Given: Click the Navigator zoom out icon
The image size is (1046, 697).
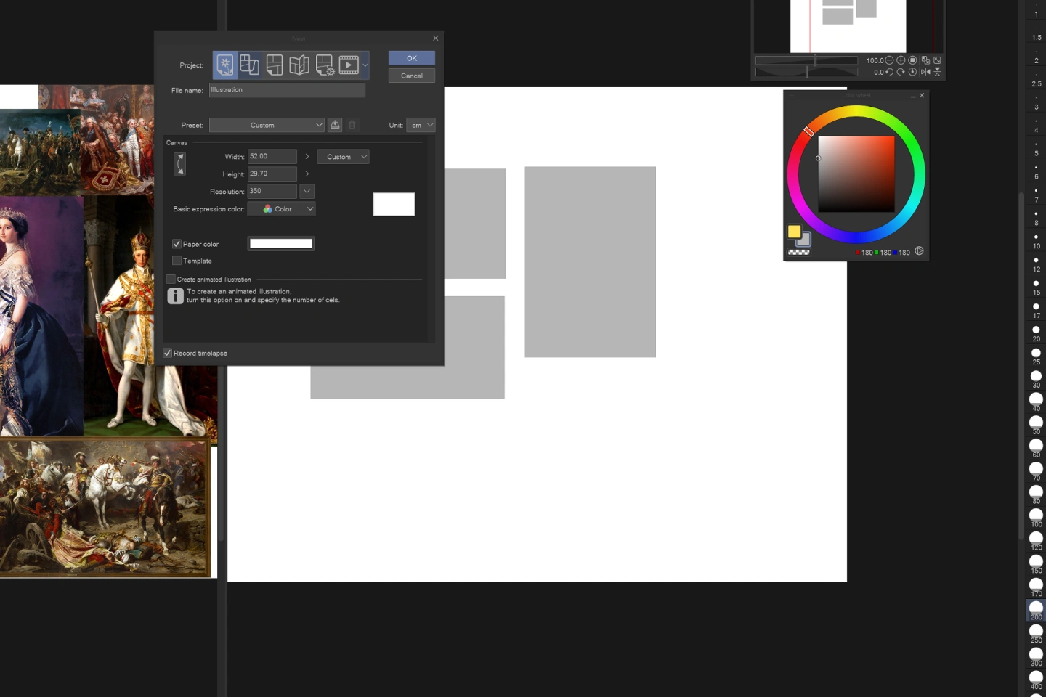Looking at the screenshot, I should click(x=889, y=60).
